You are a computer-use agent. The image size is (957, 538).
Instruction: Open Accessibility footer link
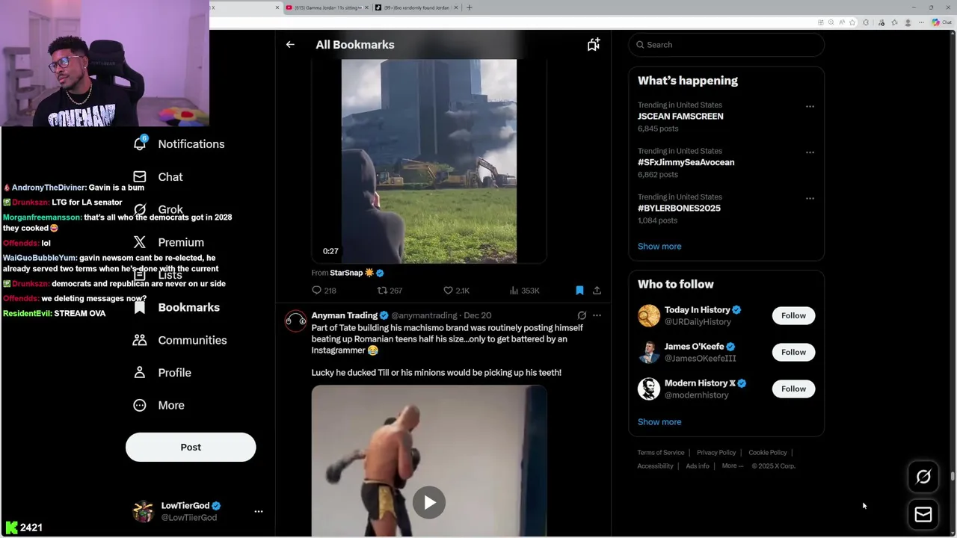click(656, 466)
